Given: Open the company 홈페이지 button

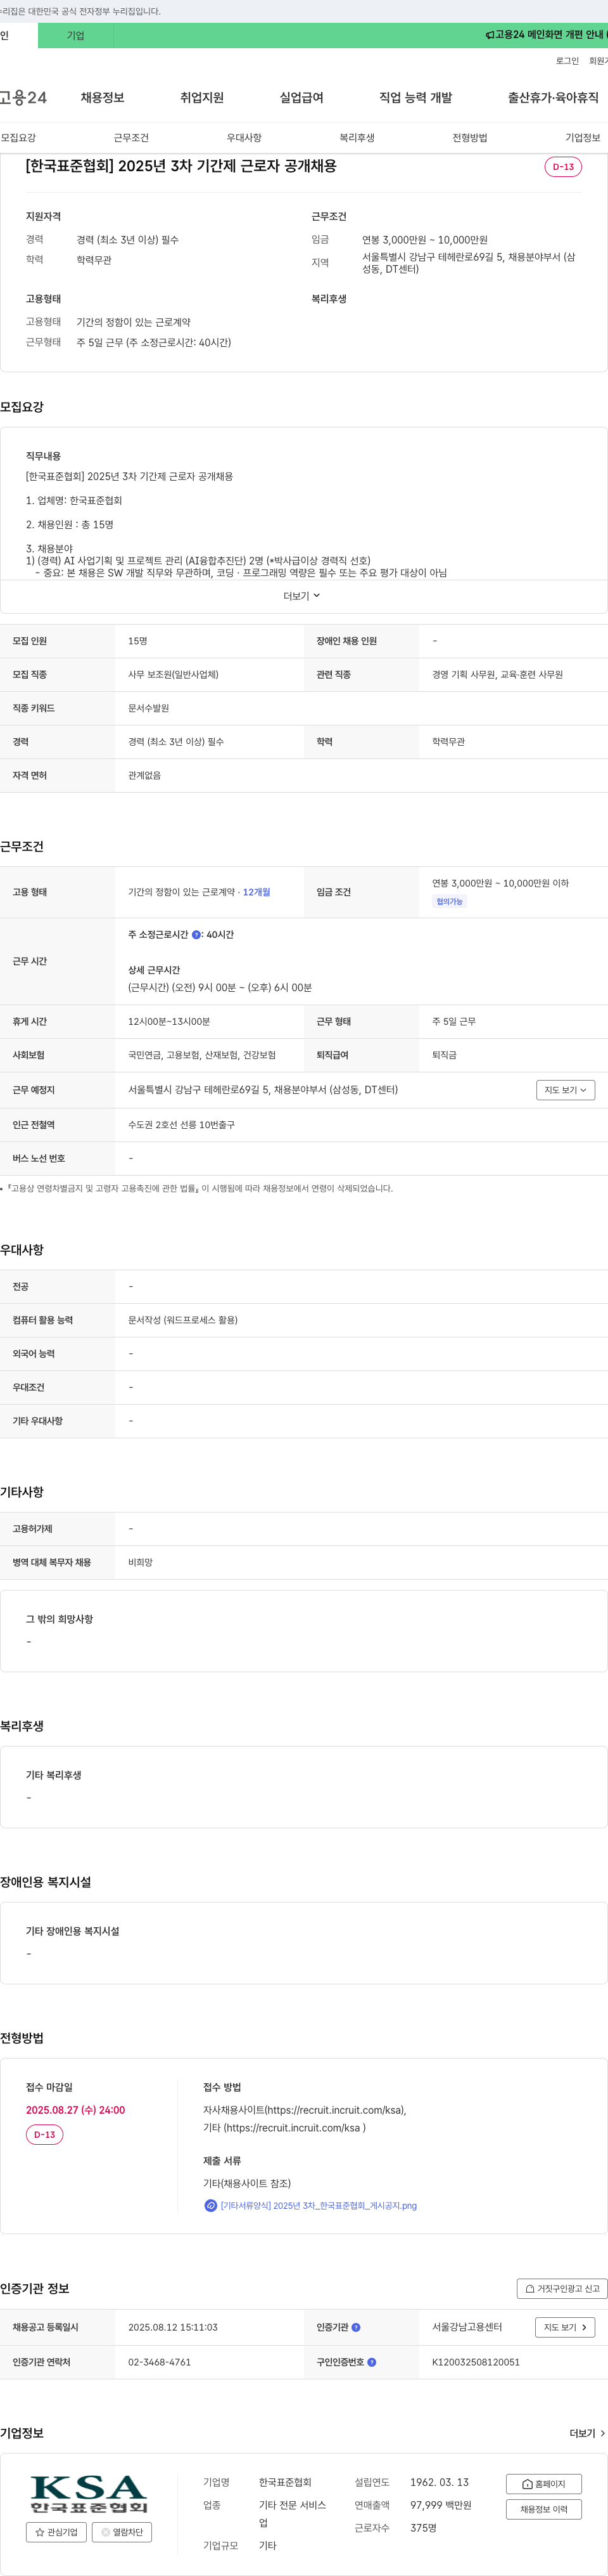Looking at the screenshot, I should click(x=544, y=2484).
